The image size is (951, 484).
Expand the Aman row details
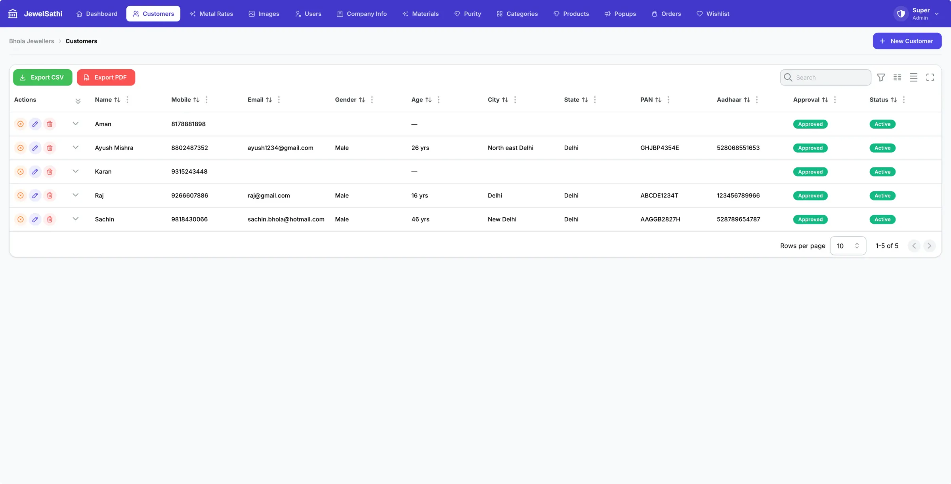pyautogui.click(x=76, y=123)
